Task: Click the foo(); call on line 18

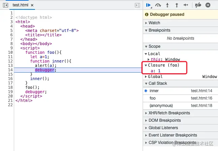Action: coord(32,87)
